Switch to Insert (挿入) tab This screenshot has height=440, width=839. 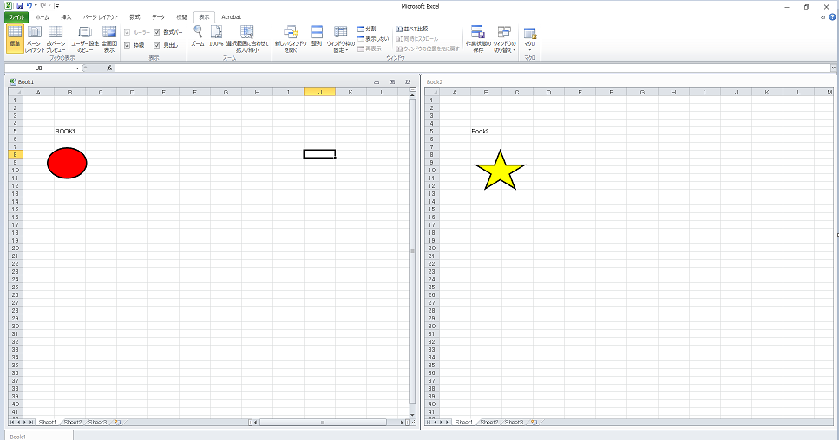coord(66,17)
